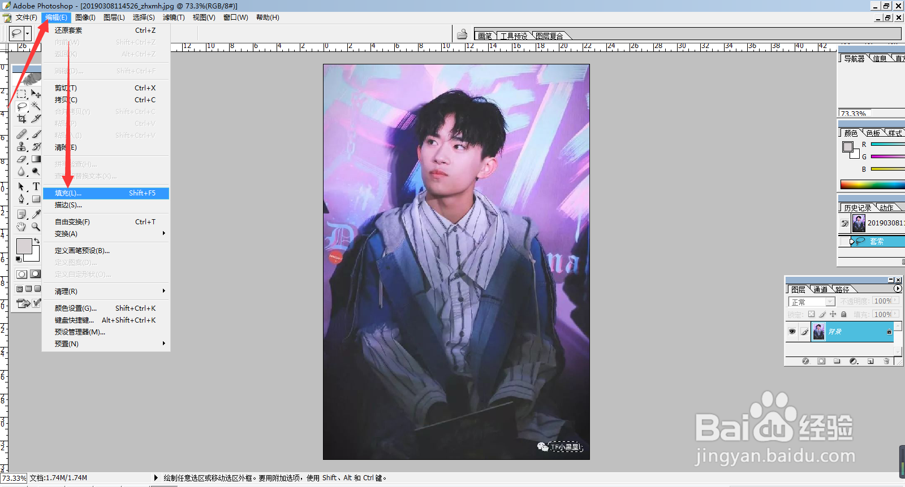
Task: Open the 图像(I) menu
Action: click(85, 18)
